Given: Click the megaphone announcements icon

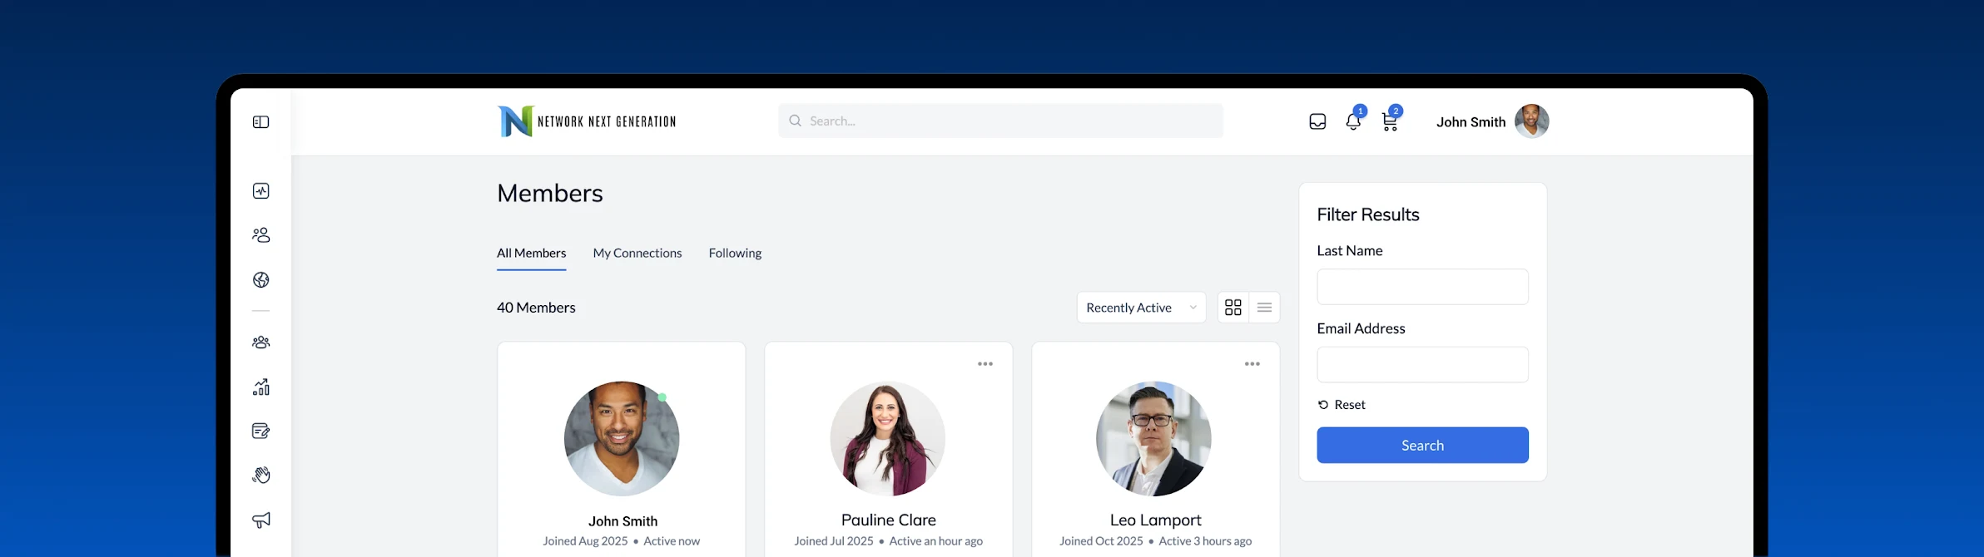Looking at the screenshot, I should click(260, 520).
